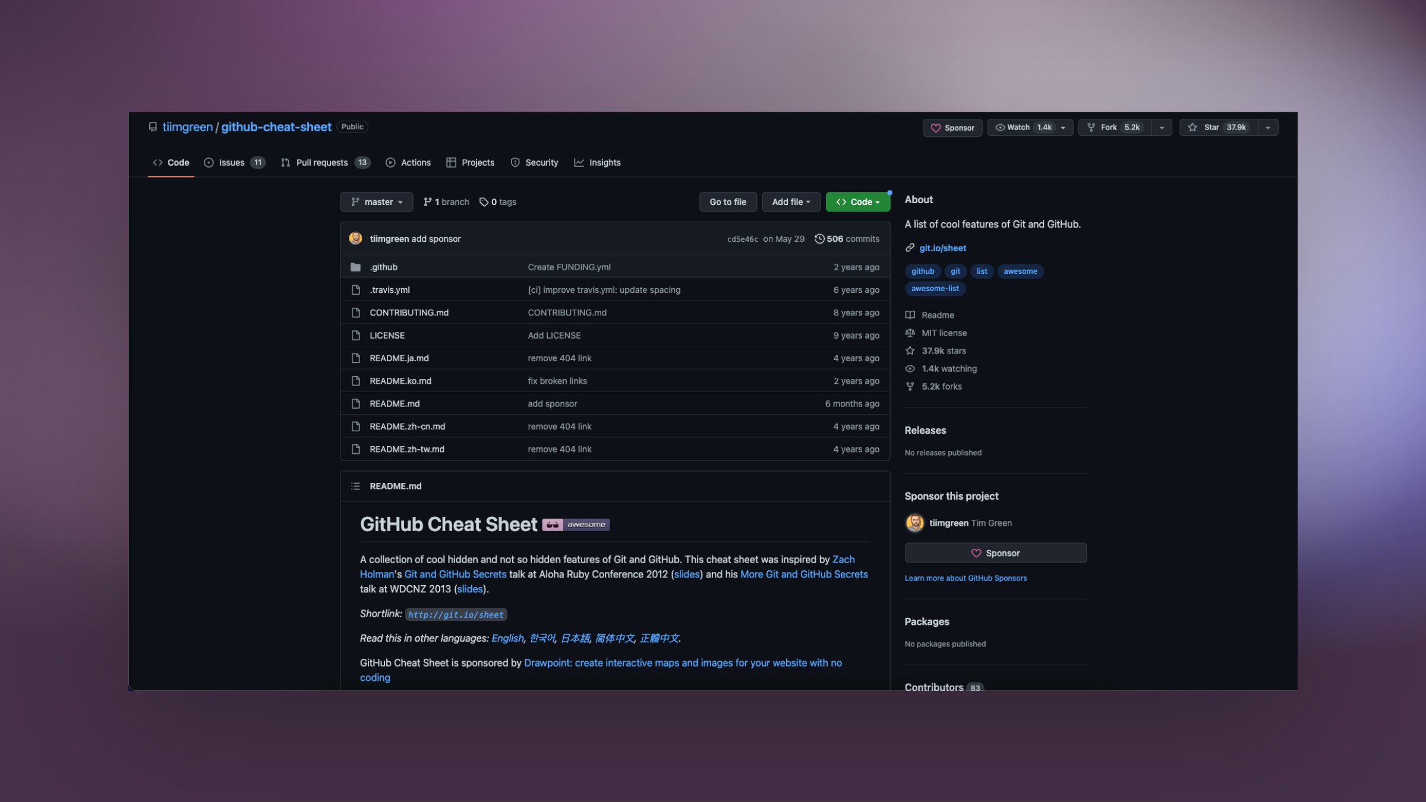Open the Insights tab
The image size is (1426, 802).
click(x=597, y=162)
